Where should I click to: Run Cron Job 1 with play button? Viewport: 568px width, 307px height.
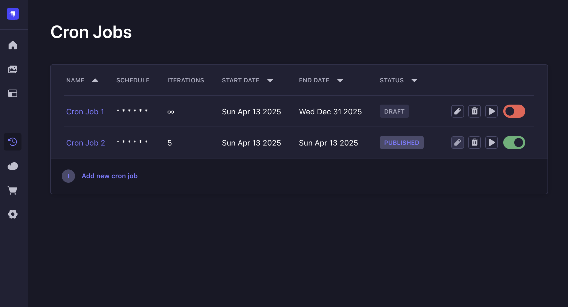pyautogui.click(x=491, y=111)
